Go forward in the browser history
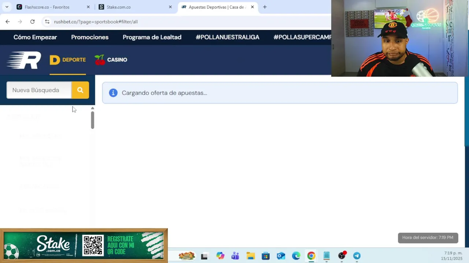 (20, 22)
